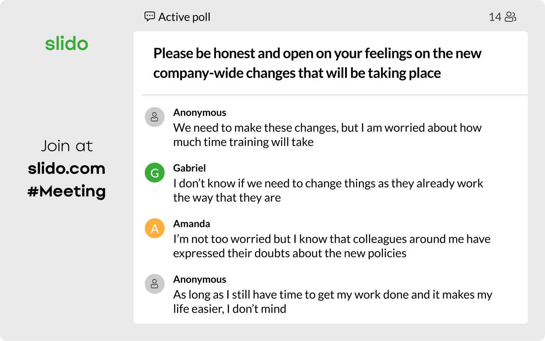
Task: Click Gabriel's response about changing things
Action: (328, 190)
